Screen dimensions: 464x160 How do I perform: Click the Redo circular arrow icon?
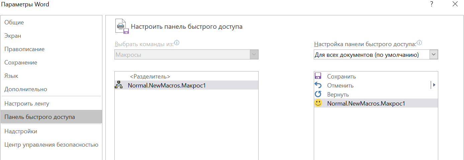tap(318, 94)
